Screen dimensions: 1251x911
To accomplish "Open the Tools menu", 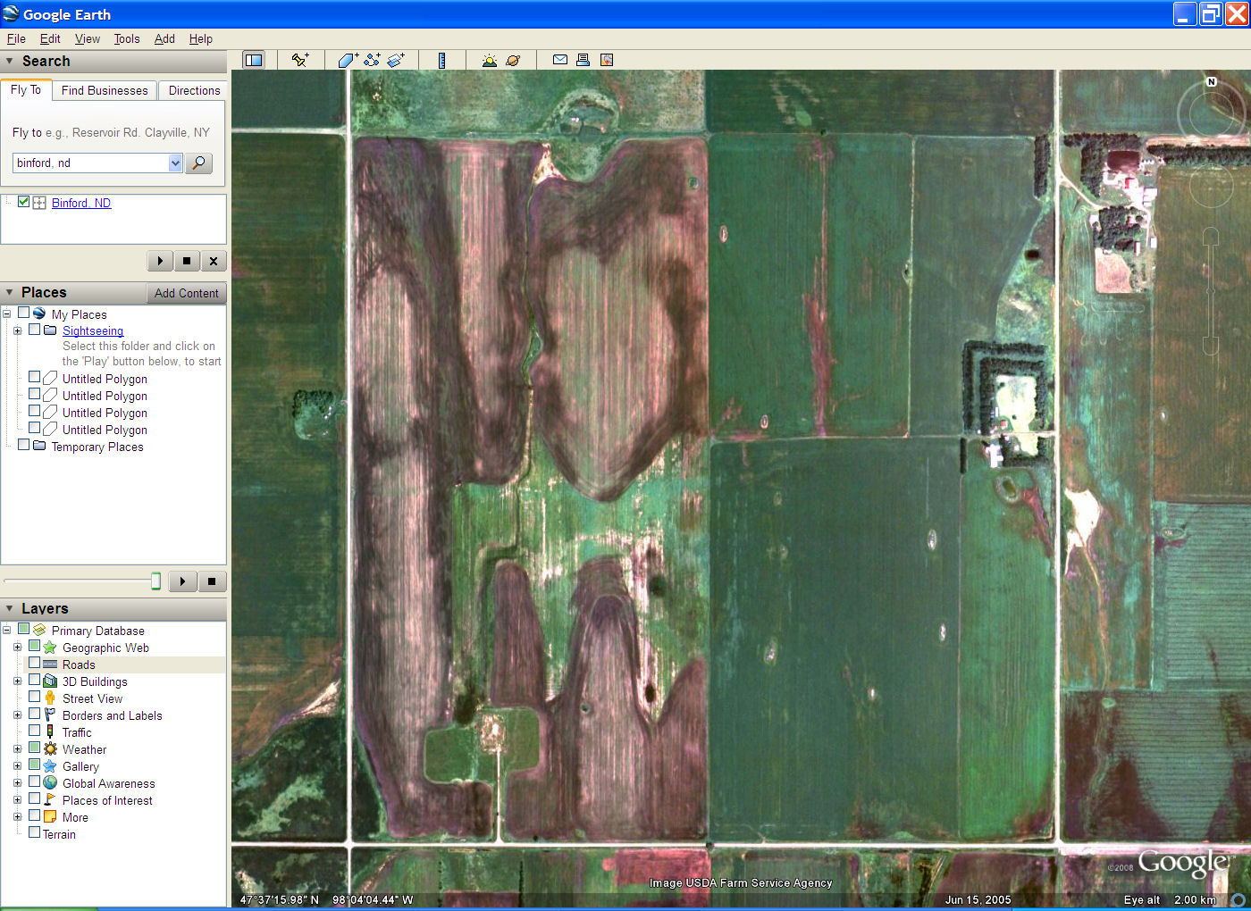I will click(127, 38).
